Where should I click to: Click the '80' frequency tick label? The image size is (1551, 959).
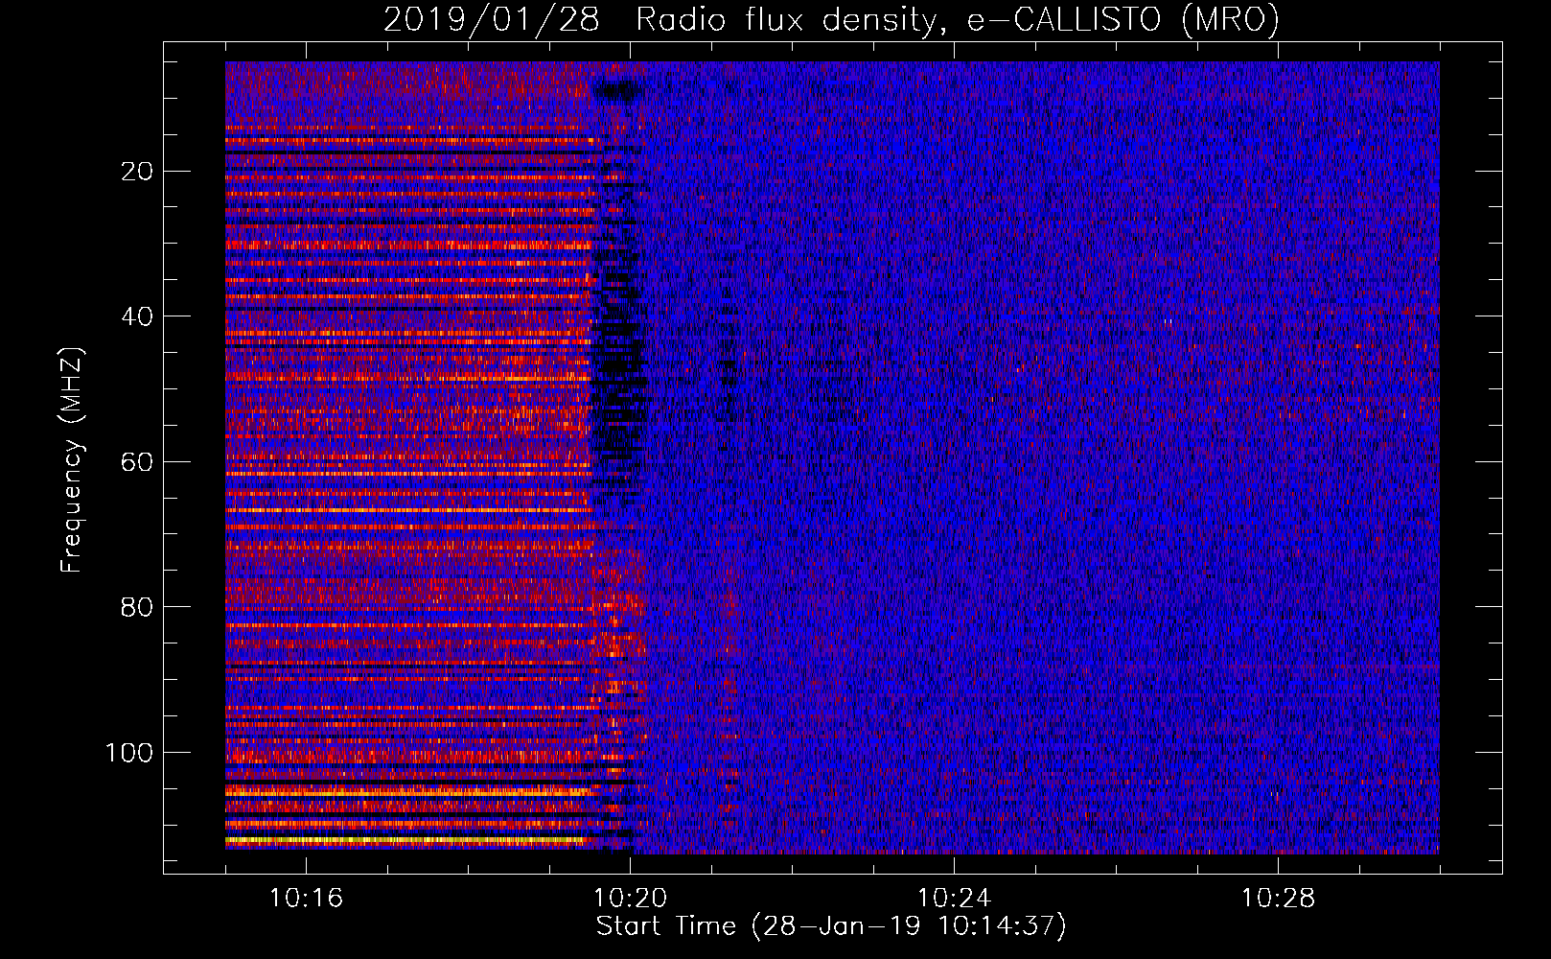pos(138,607)
